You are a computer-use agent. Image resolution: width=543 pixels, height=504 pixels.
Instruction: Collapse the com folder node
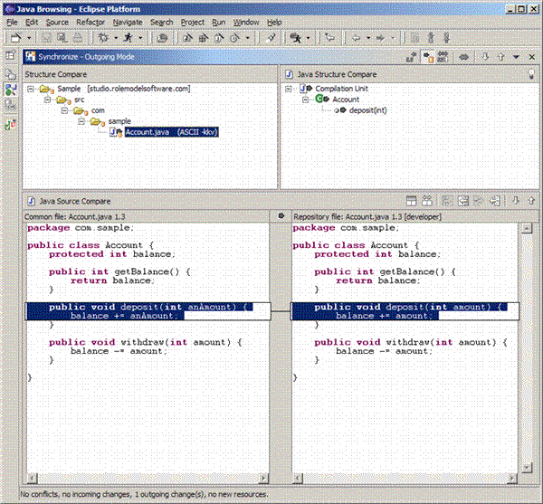[64, 110]
